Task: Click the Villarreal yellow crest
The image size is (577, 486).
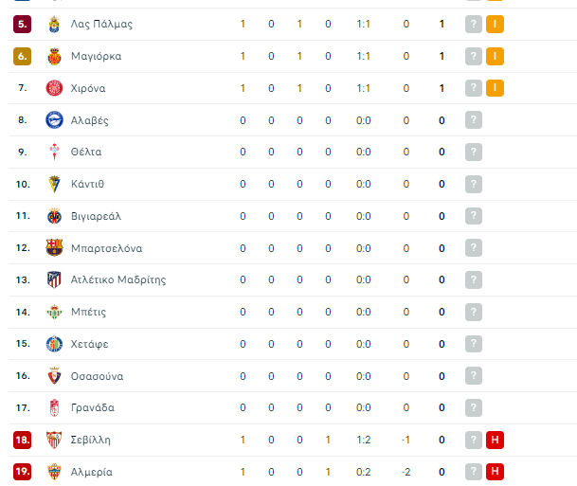Action: [x=54, y=216]
